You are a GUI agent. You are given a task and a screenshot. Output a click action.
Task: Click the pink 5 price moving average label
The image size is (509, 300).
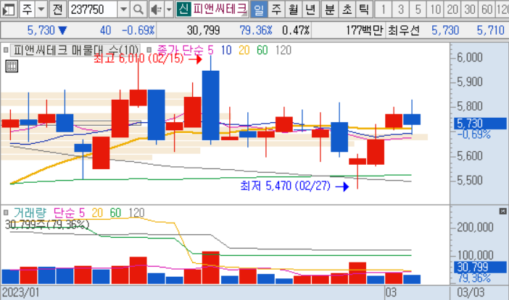click(211, 50)
